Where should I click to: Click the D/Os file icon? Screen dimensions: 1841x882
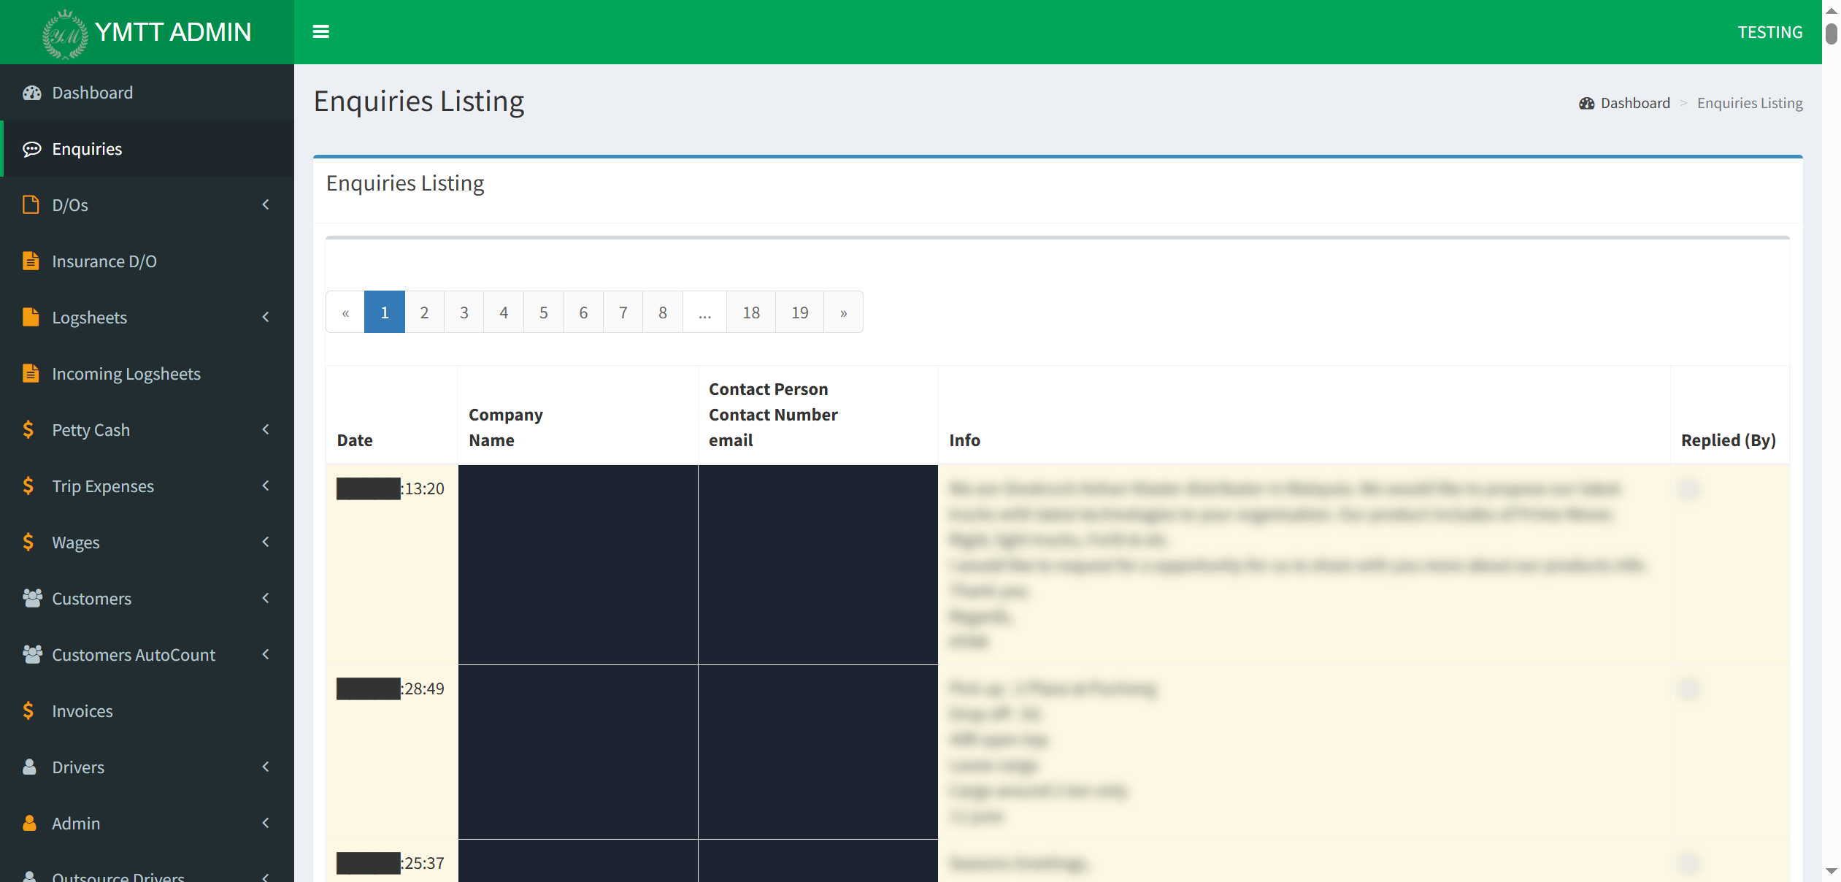[x=30, y=204]
